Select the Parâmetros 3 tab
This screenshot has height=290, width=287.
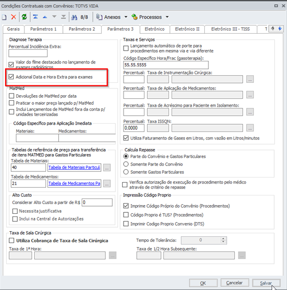point(120,29)
